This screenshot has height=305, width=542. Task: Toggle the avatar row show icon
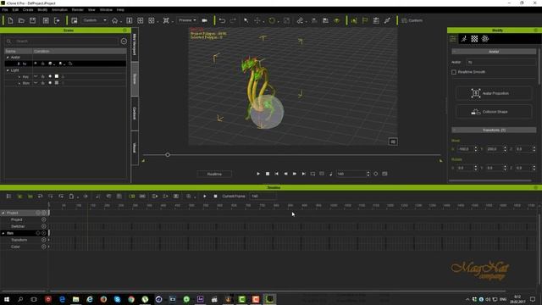click(x=36, y=64)
